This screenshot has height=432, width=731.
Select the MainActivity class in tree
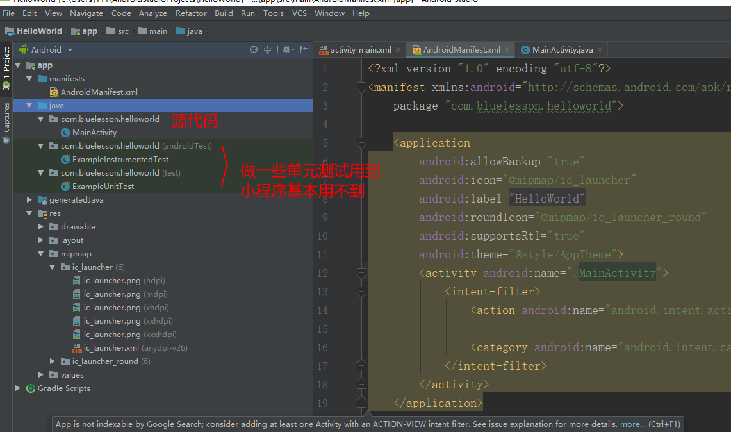[x=88, y=133]
